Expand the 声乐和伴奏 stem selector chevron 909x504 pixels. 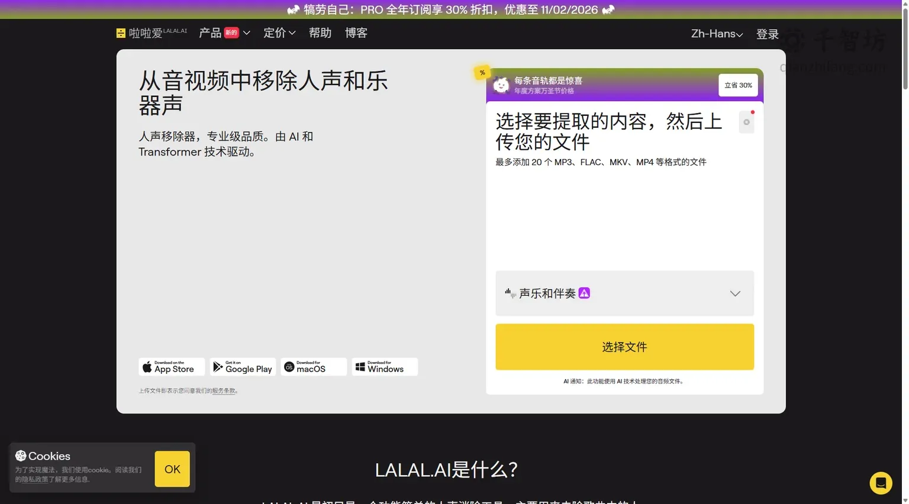(735, 293)
